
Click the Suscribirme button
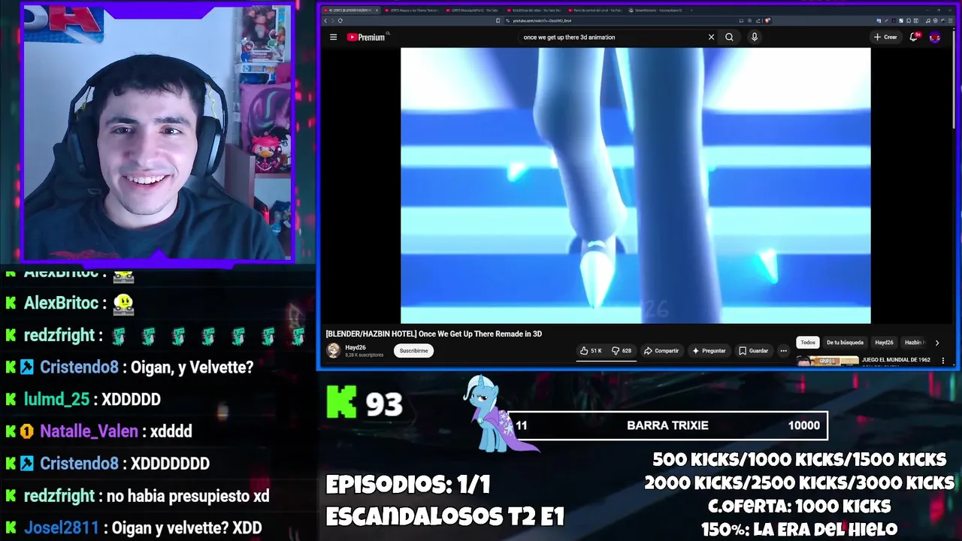413,351
